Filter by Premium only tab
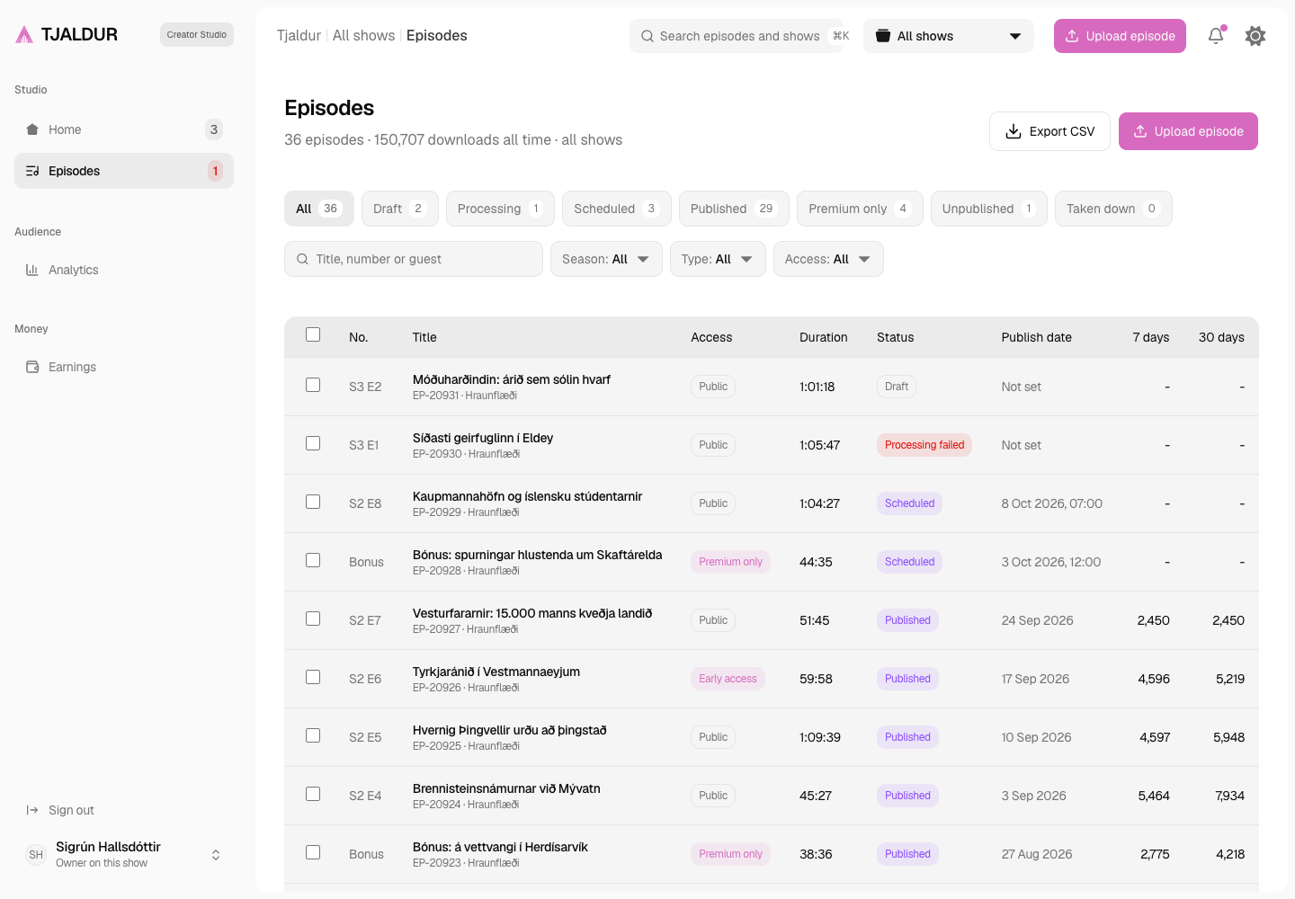The height and width of the screenshot is (899, 1295). (x=860, y=209)
